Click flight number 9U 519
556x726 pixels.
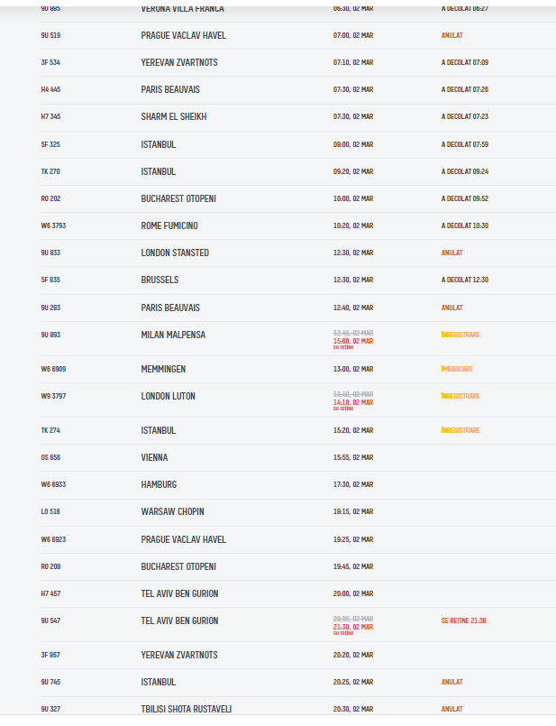click(50, 35)
